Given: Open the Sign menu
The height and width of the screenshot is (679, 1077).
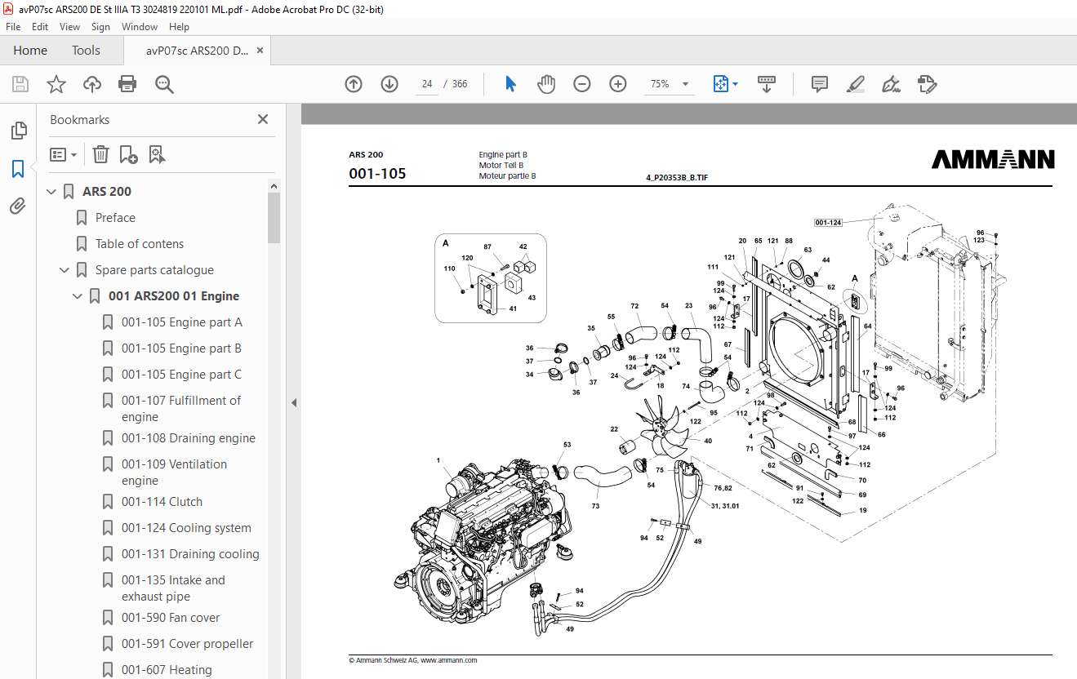Looking at the screenshot, I should tap(100, 27).
